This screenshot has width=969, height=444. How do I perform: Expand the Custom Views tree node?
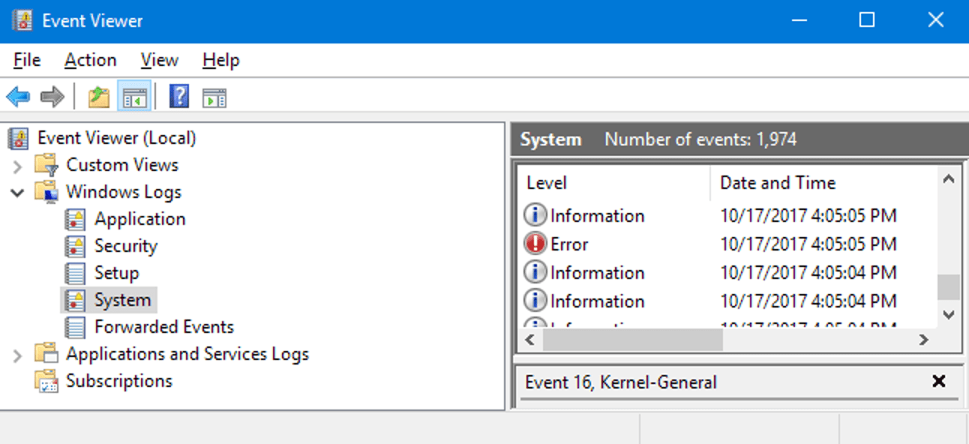click(x=16, y=164)
